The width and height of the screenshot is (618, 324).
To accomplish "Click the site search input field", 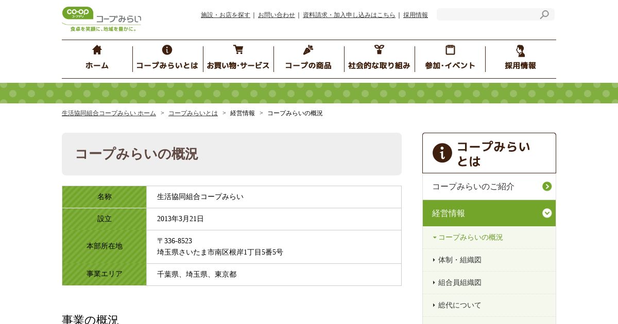I will point(488,14).
